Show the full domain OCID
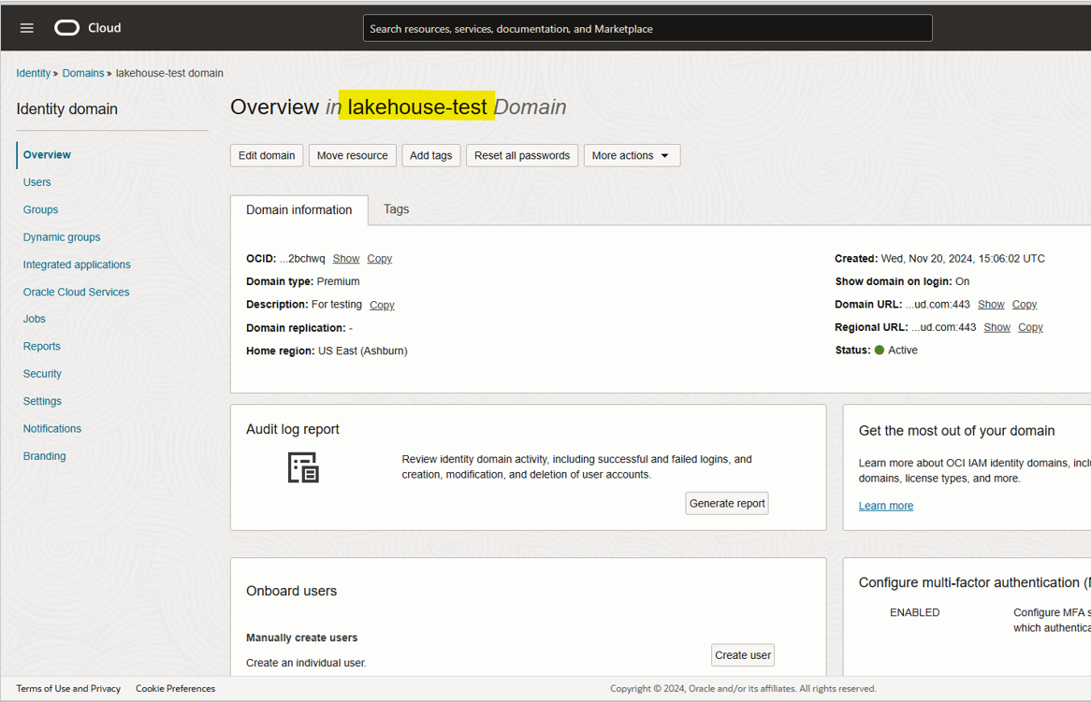1091x702 pixels. (x=345, y=258)
